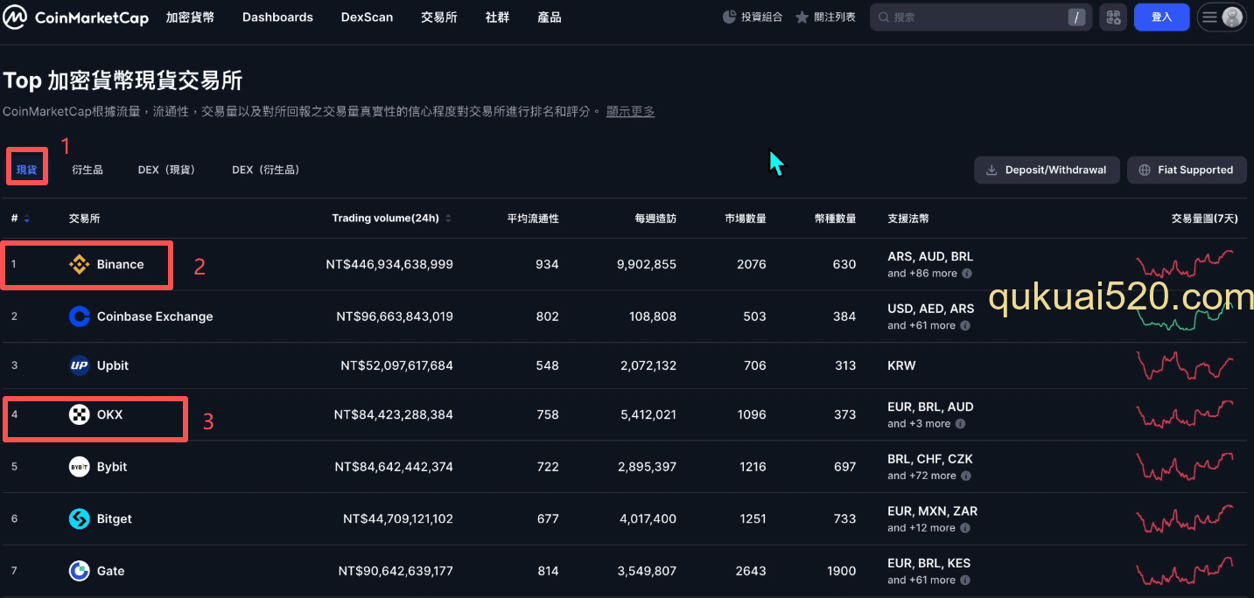Sort by Trading volume(24h) column

[x=392, y=219]
